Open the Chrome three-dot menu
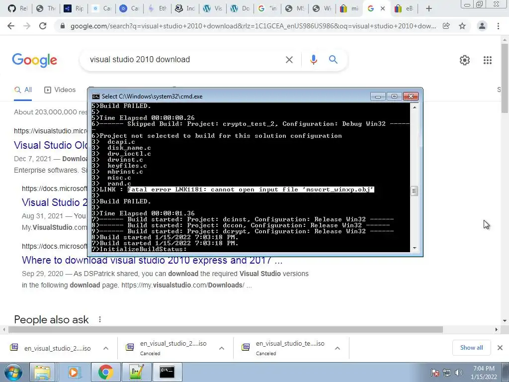The height and width of the screenshot is (382, 509). [x=498, y=26]
